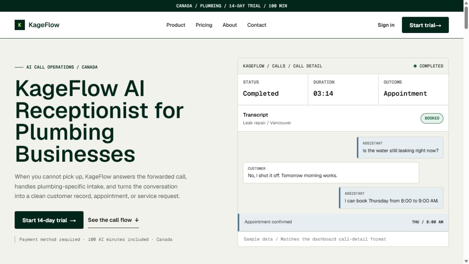The image size is (469, 264).
Task: Click the Leak repair / Vancouver subtitle
Action: coord(267,123)
